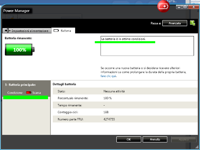This screenshot has width=200, height=150.
Task: Click the 'Batteria rimanente:' label
Action: [x=18, y=38]
